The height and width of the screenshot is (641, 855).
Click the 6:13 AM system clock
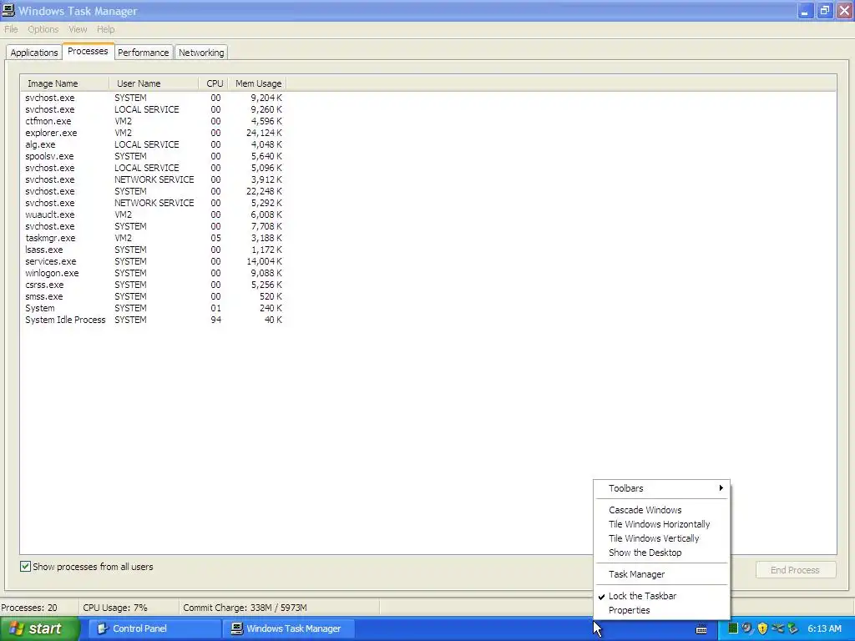click(x=824, y=628)
